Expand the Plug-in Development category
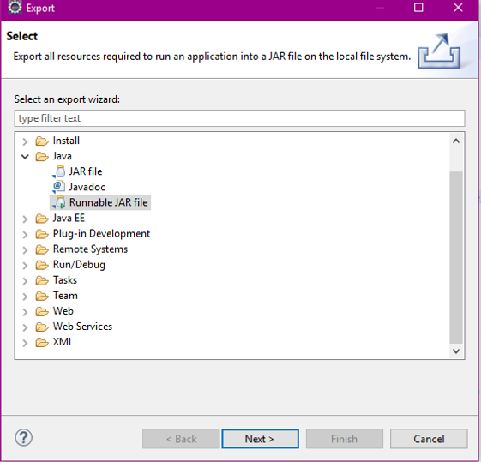Image resolution: width=481 pixels, height=462 pixels. pyautogui.click(x=25, y=234)
